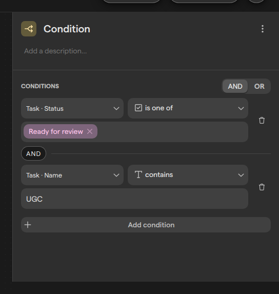Click Add condition button
Viewport: 279px width, 294px height.
pyautogui.click(x=146, y=225)
